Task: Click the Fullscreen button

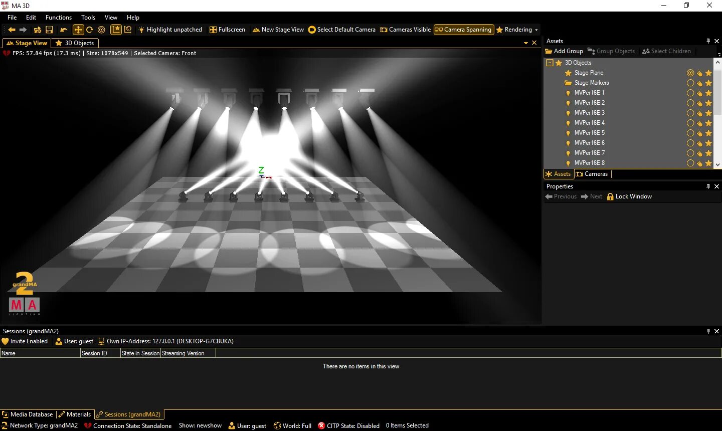Action: (x=227, y=30)
